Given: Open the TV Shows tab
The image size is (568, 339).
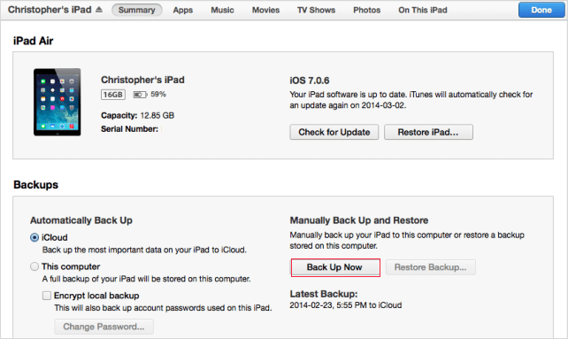Looking at the screenshot, I should [x=316, y=10].
